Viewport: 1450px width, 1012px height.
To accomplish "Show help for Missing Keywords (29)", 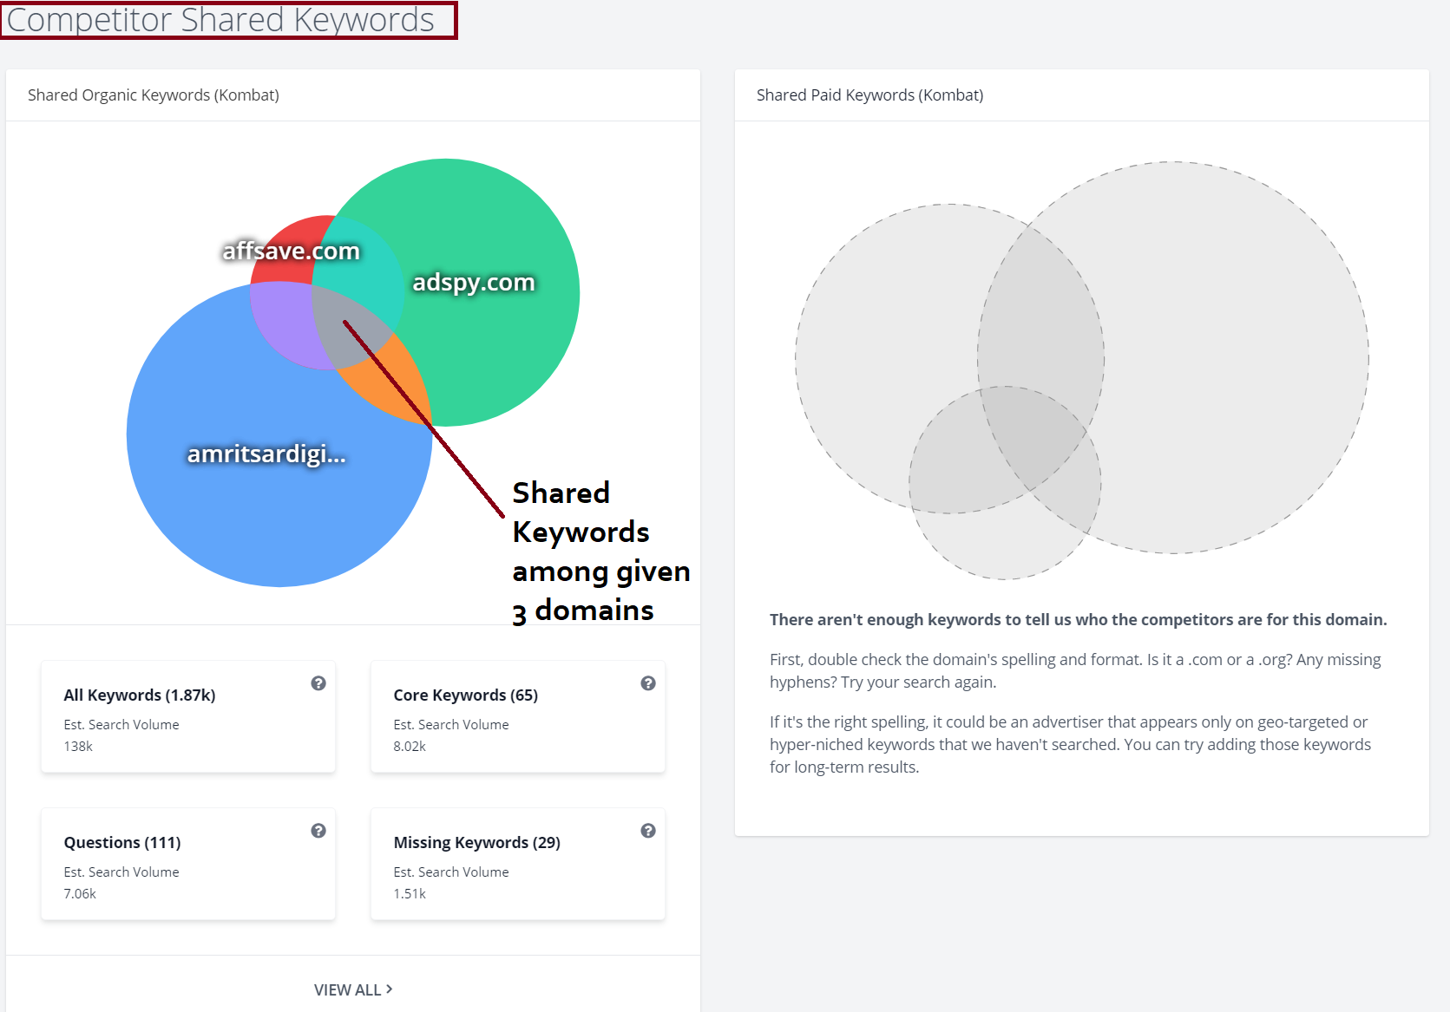I will 647,831.
